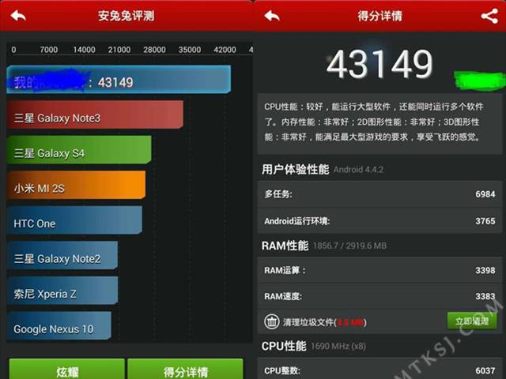This screenshot has width=506, height=379.
Task: Tap the share icon in 得分详情 header
Action: tap(489, 16)
